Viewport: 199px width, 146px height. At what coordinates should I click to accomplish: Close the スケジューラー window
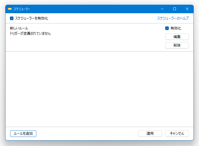pos(187,9)
